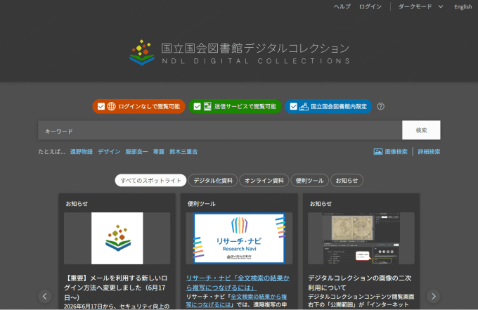Select the すべてのスポットライト tab

click(150, 181)
